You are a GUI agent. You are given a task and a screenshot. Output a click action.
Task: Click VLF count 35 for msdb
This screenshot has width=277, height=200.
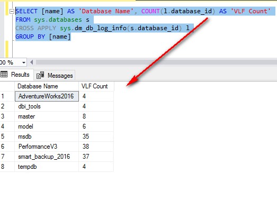point(96,137)
